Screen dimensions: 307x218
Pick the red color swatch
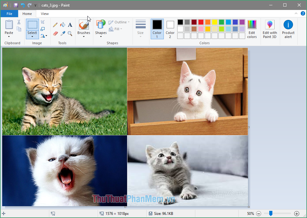coord(201,22)
